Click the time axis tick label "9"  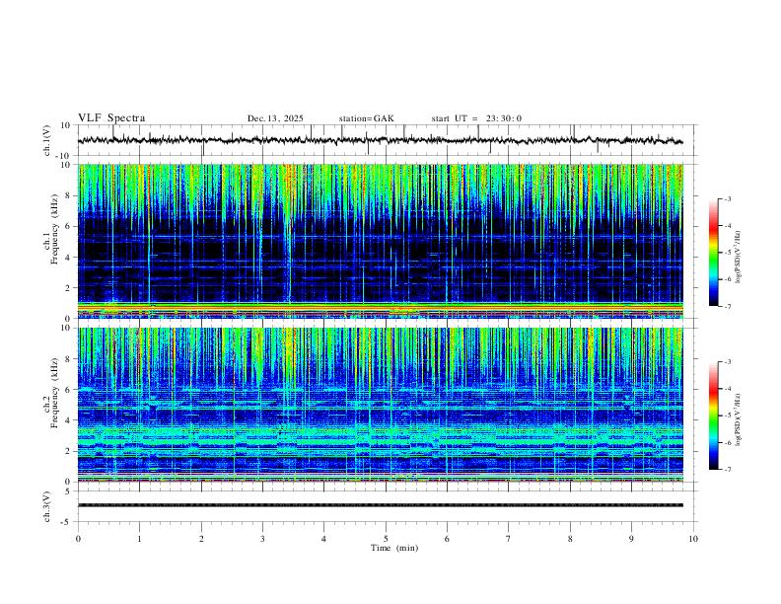[631, 539]
